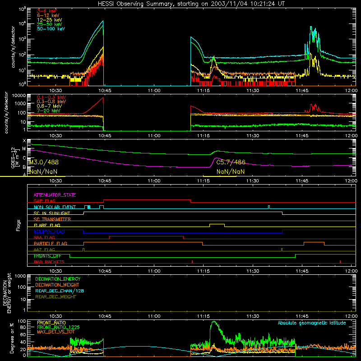Click the 7-20 MeV legend label
The width and height of the screenshot is (361, 361).
(x=48, y=111)
